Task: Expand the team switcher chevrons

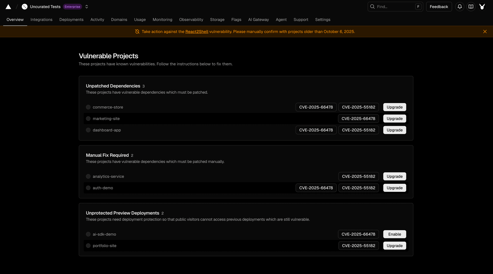Action: click(87, 7)
